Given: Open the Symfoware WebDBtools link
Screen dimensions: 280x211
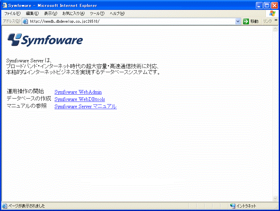Looking at the screenshot, I should click(x=80, y=99).
